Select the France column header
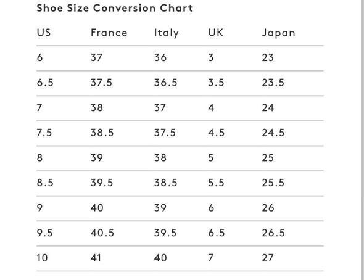 [109, 33]
